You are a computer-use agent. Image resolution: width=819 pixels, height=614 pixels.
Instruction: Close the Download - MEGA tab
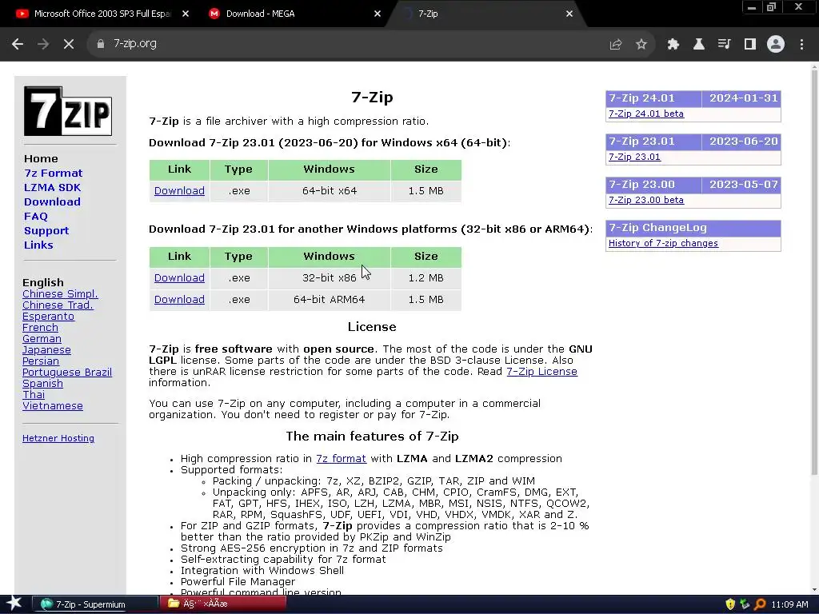(x=378, y=14)
